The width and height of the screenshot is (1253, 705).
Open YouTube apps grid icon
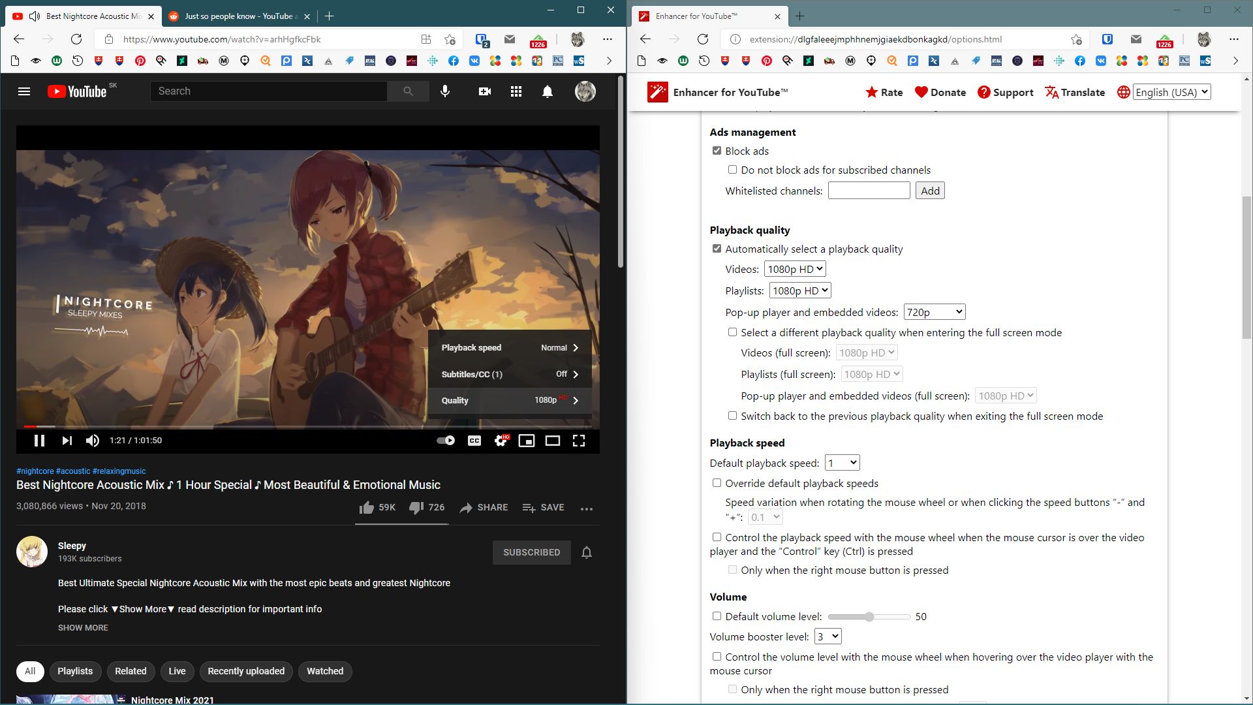(516, 91)
